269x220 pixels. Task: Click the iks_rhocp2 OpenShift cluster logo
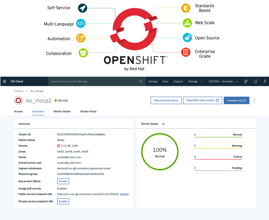click(18, 100)
